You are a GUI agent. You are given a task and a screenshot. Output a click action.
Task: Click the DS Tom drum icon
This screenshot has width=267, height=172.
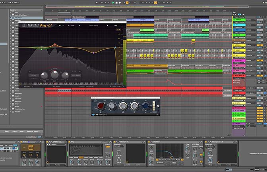pyautogui.click(x=31, y=147)
